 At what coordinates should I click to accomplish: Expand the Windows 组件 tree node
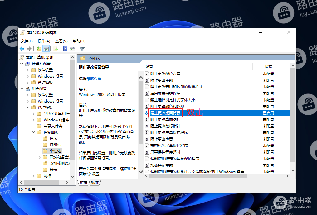point(34,120)
